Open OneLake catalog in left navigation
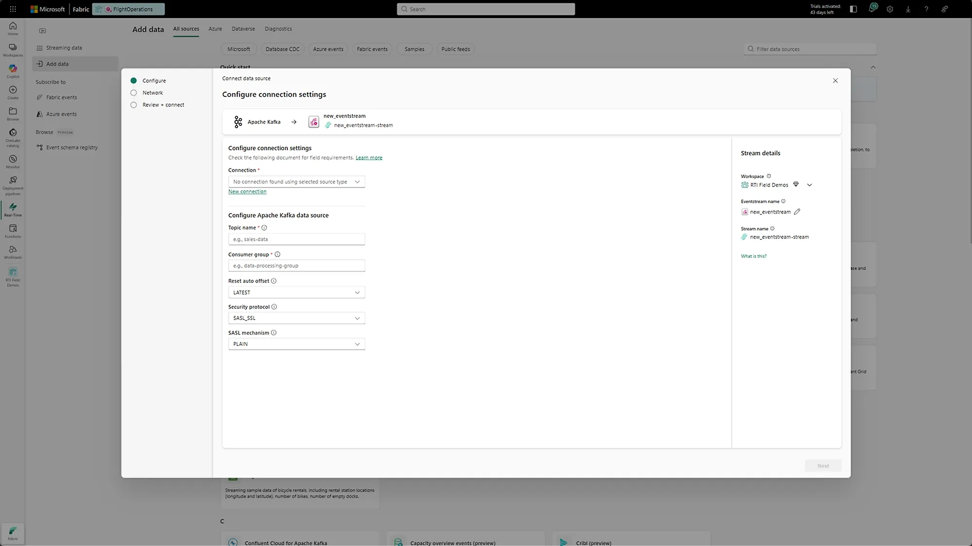 tap(13, 138)
